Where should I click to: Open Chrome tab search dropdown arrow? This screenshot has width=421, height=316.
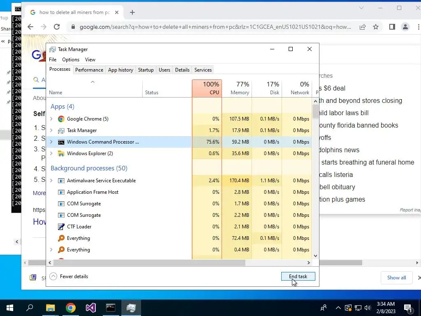361,8
